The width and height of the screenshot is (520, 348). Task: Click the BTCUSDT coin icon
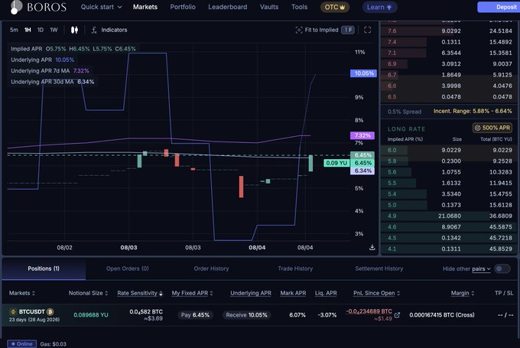pos(13,311)
